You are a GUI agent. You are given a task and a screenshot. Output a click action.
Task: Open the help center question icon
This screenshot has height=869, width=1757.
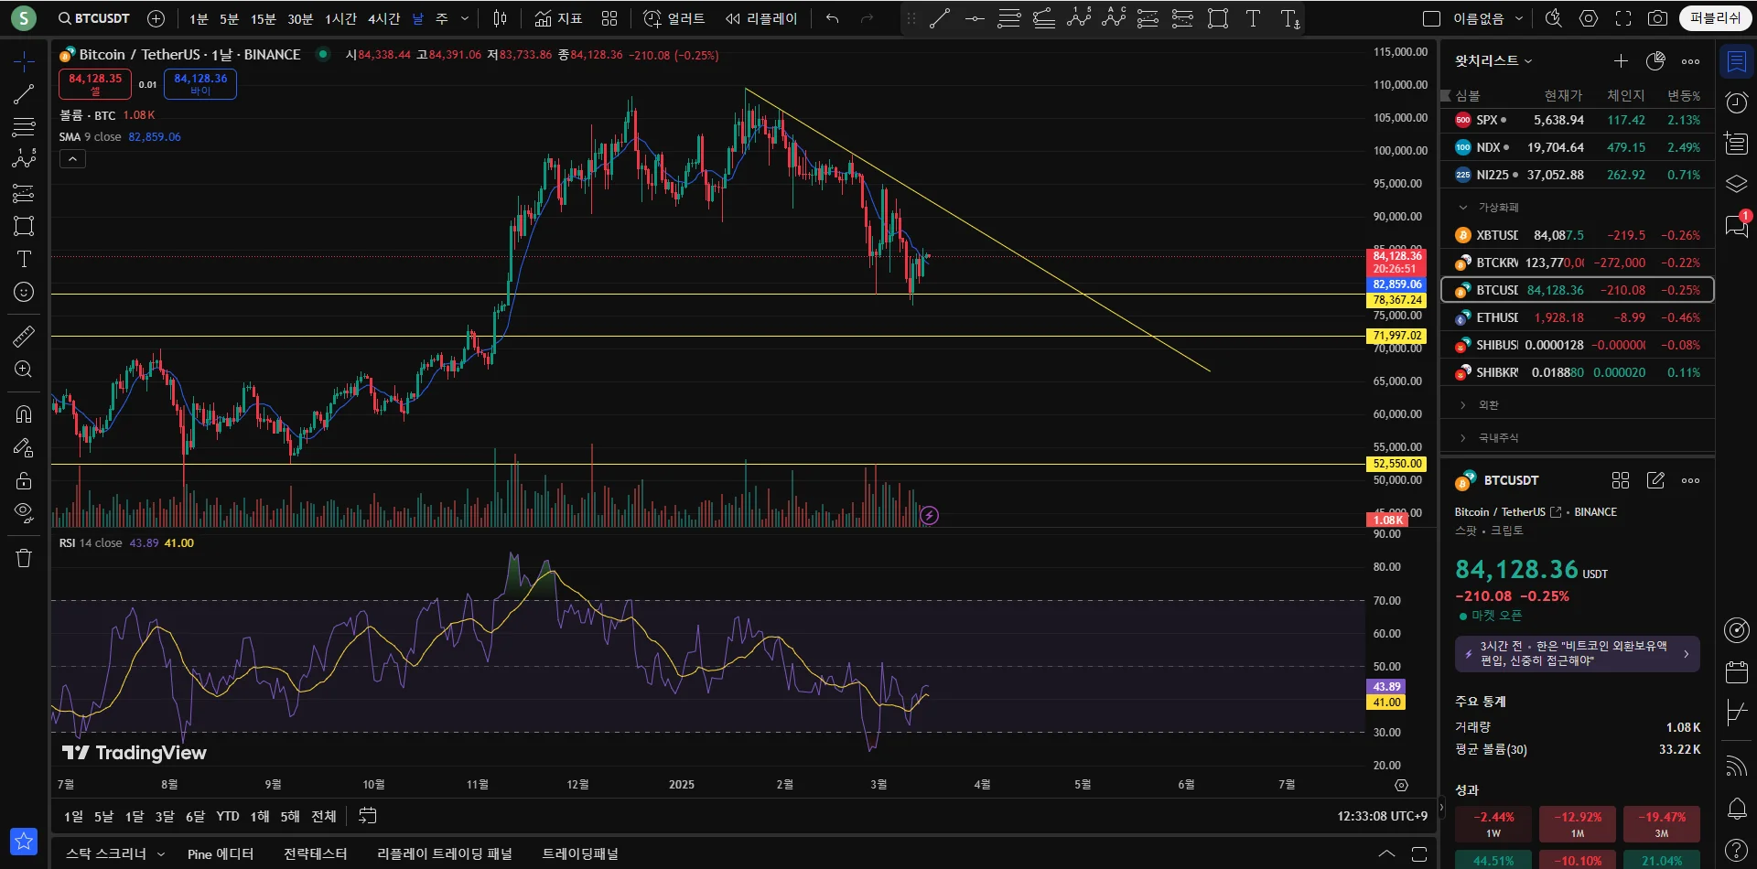coord(1736,850)
